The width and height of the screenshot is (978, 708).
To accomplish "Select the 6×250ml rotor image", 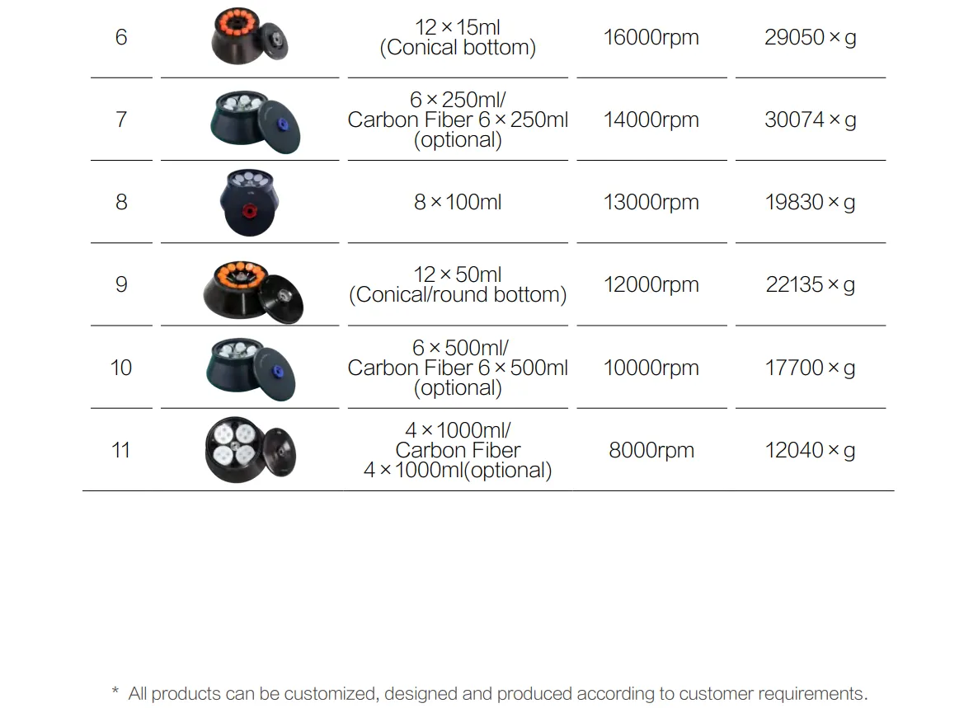I will [x=254, y=120].
